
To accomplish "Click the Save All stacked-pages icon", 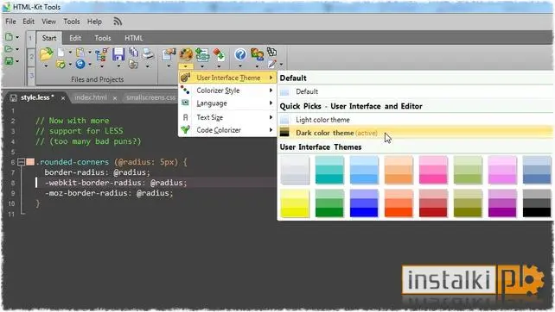I will click(134, 53).
